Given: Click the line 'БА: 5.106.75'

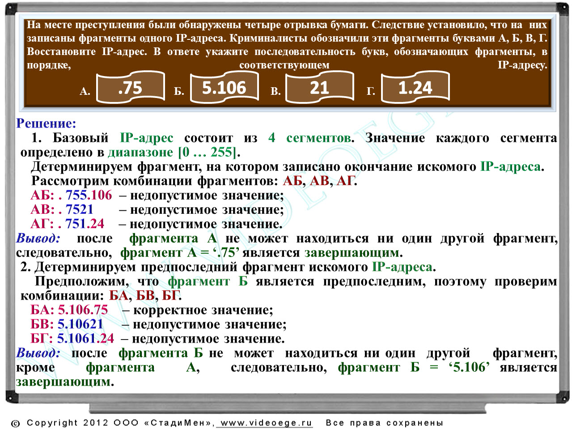Looking at the screenshot, I should [x=69, y=310].
